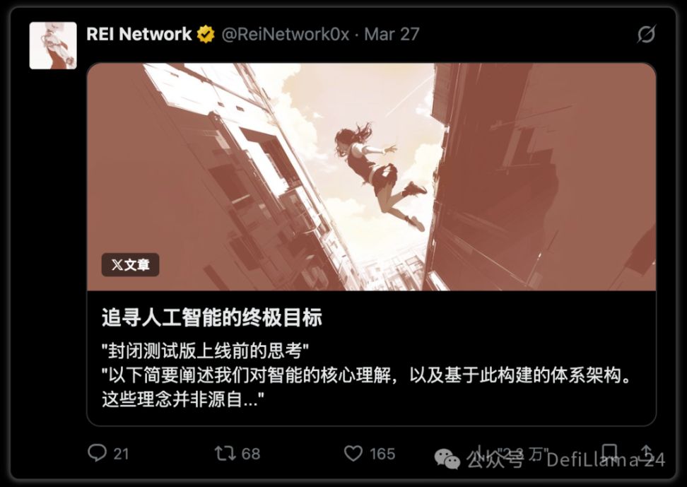Open the REI Network profile avatar
The width and height of the screenshot is (687, 487).
[53, 45]
